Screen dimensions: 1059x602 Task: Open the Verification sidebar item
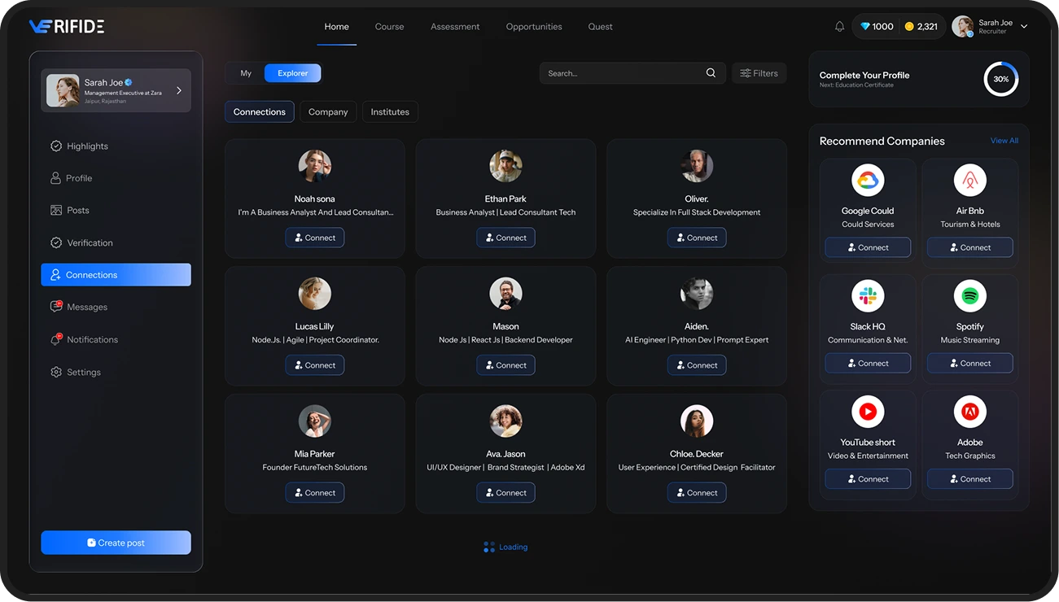pos(90,243)
